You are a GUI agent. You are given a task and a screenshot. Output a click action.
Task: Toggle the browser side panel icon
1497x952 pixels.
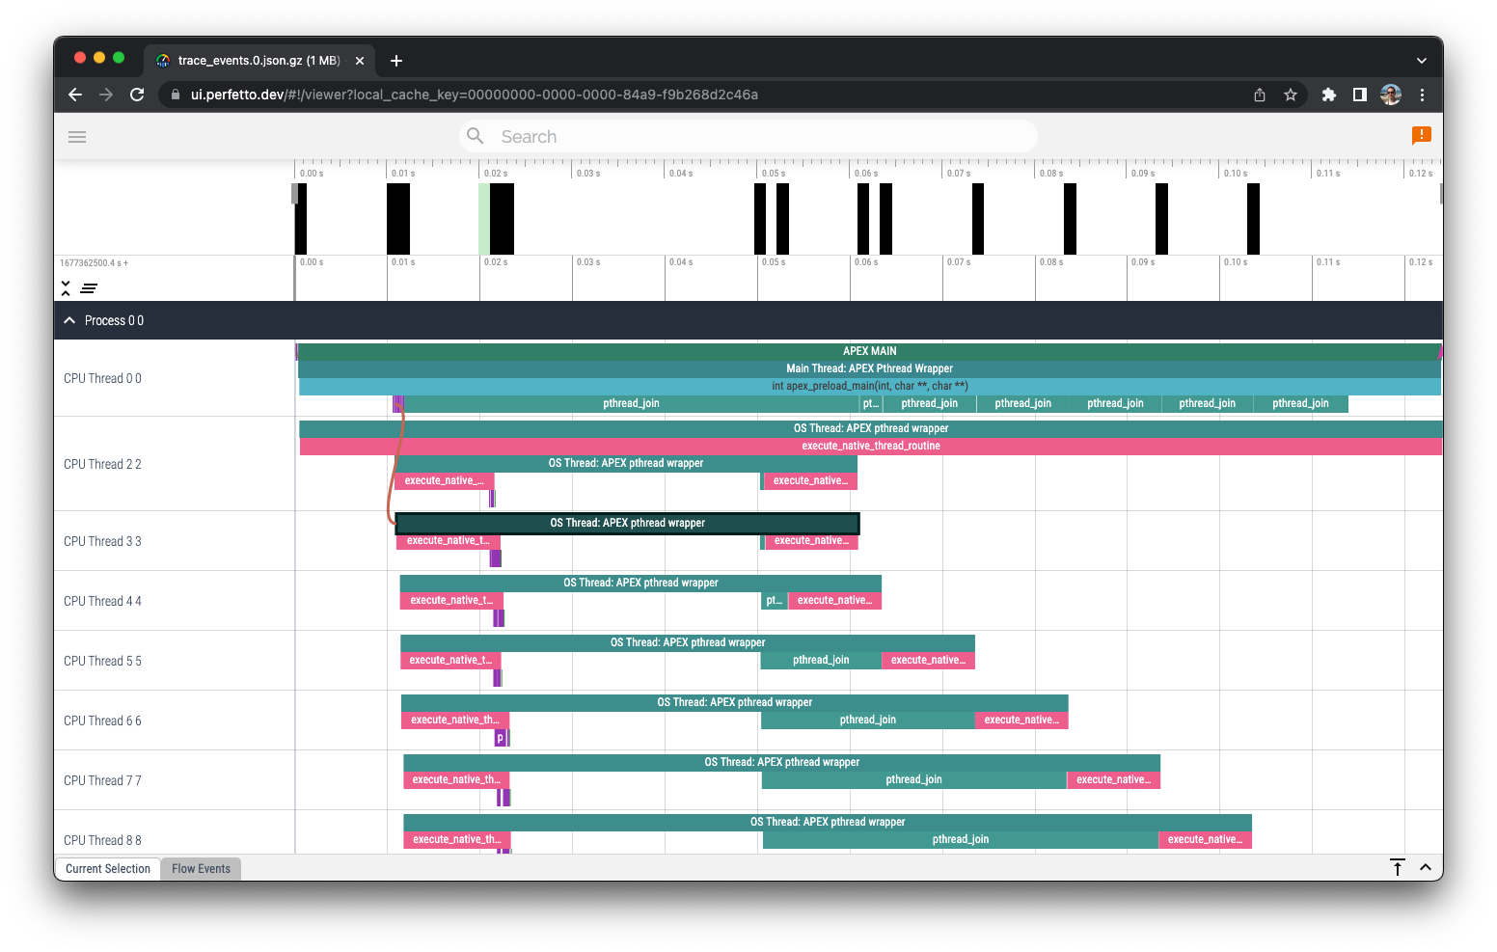(x=1360, y=95)
